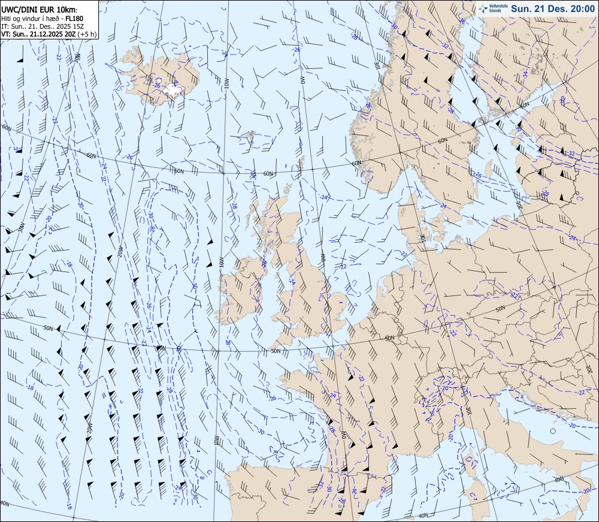Viewport: 599px width, 522px height.
Task: Select 'Hiti og vindur í hæð - FL180' line
Action: [42, 19]
